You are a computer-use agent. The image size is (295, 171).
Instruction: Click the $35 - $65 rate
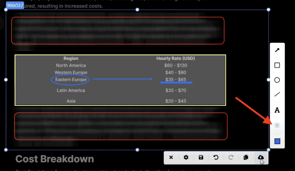click(175, 79)
